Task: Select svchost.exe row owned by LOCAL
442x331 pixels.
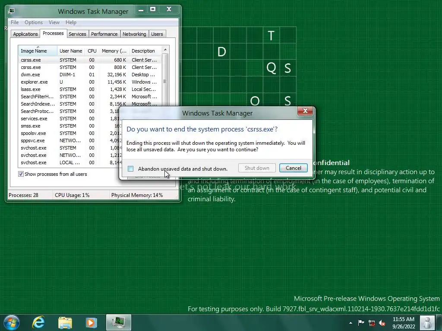Action: pos(69,162)
